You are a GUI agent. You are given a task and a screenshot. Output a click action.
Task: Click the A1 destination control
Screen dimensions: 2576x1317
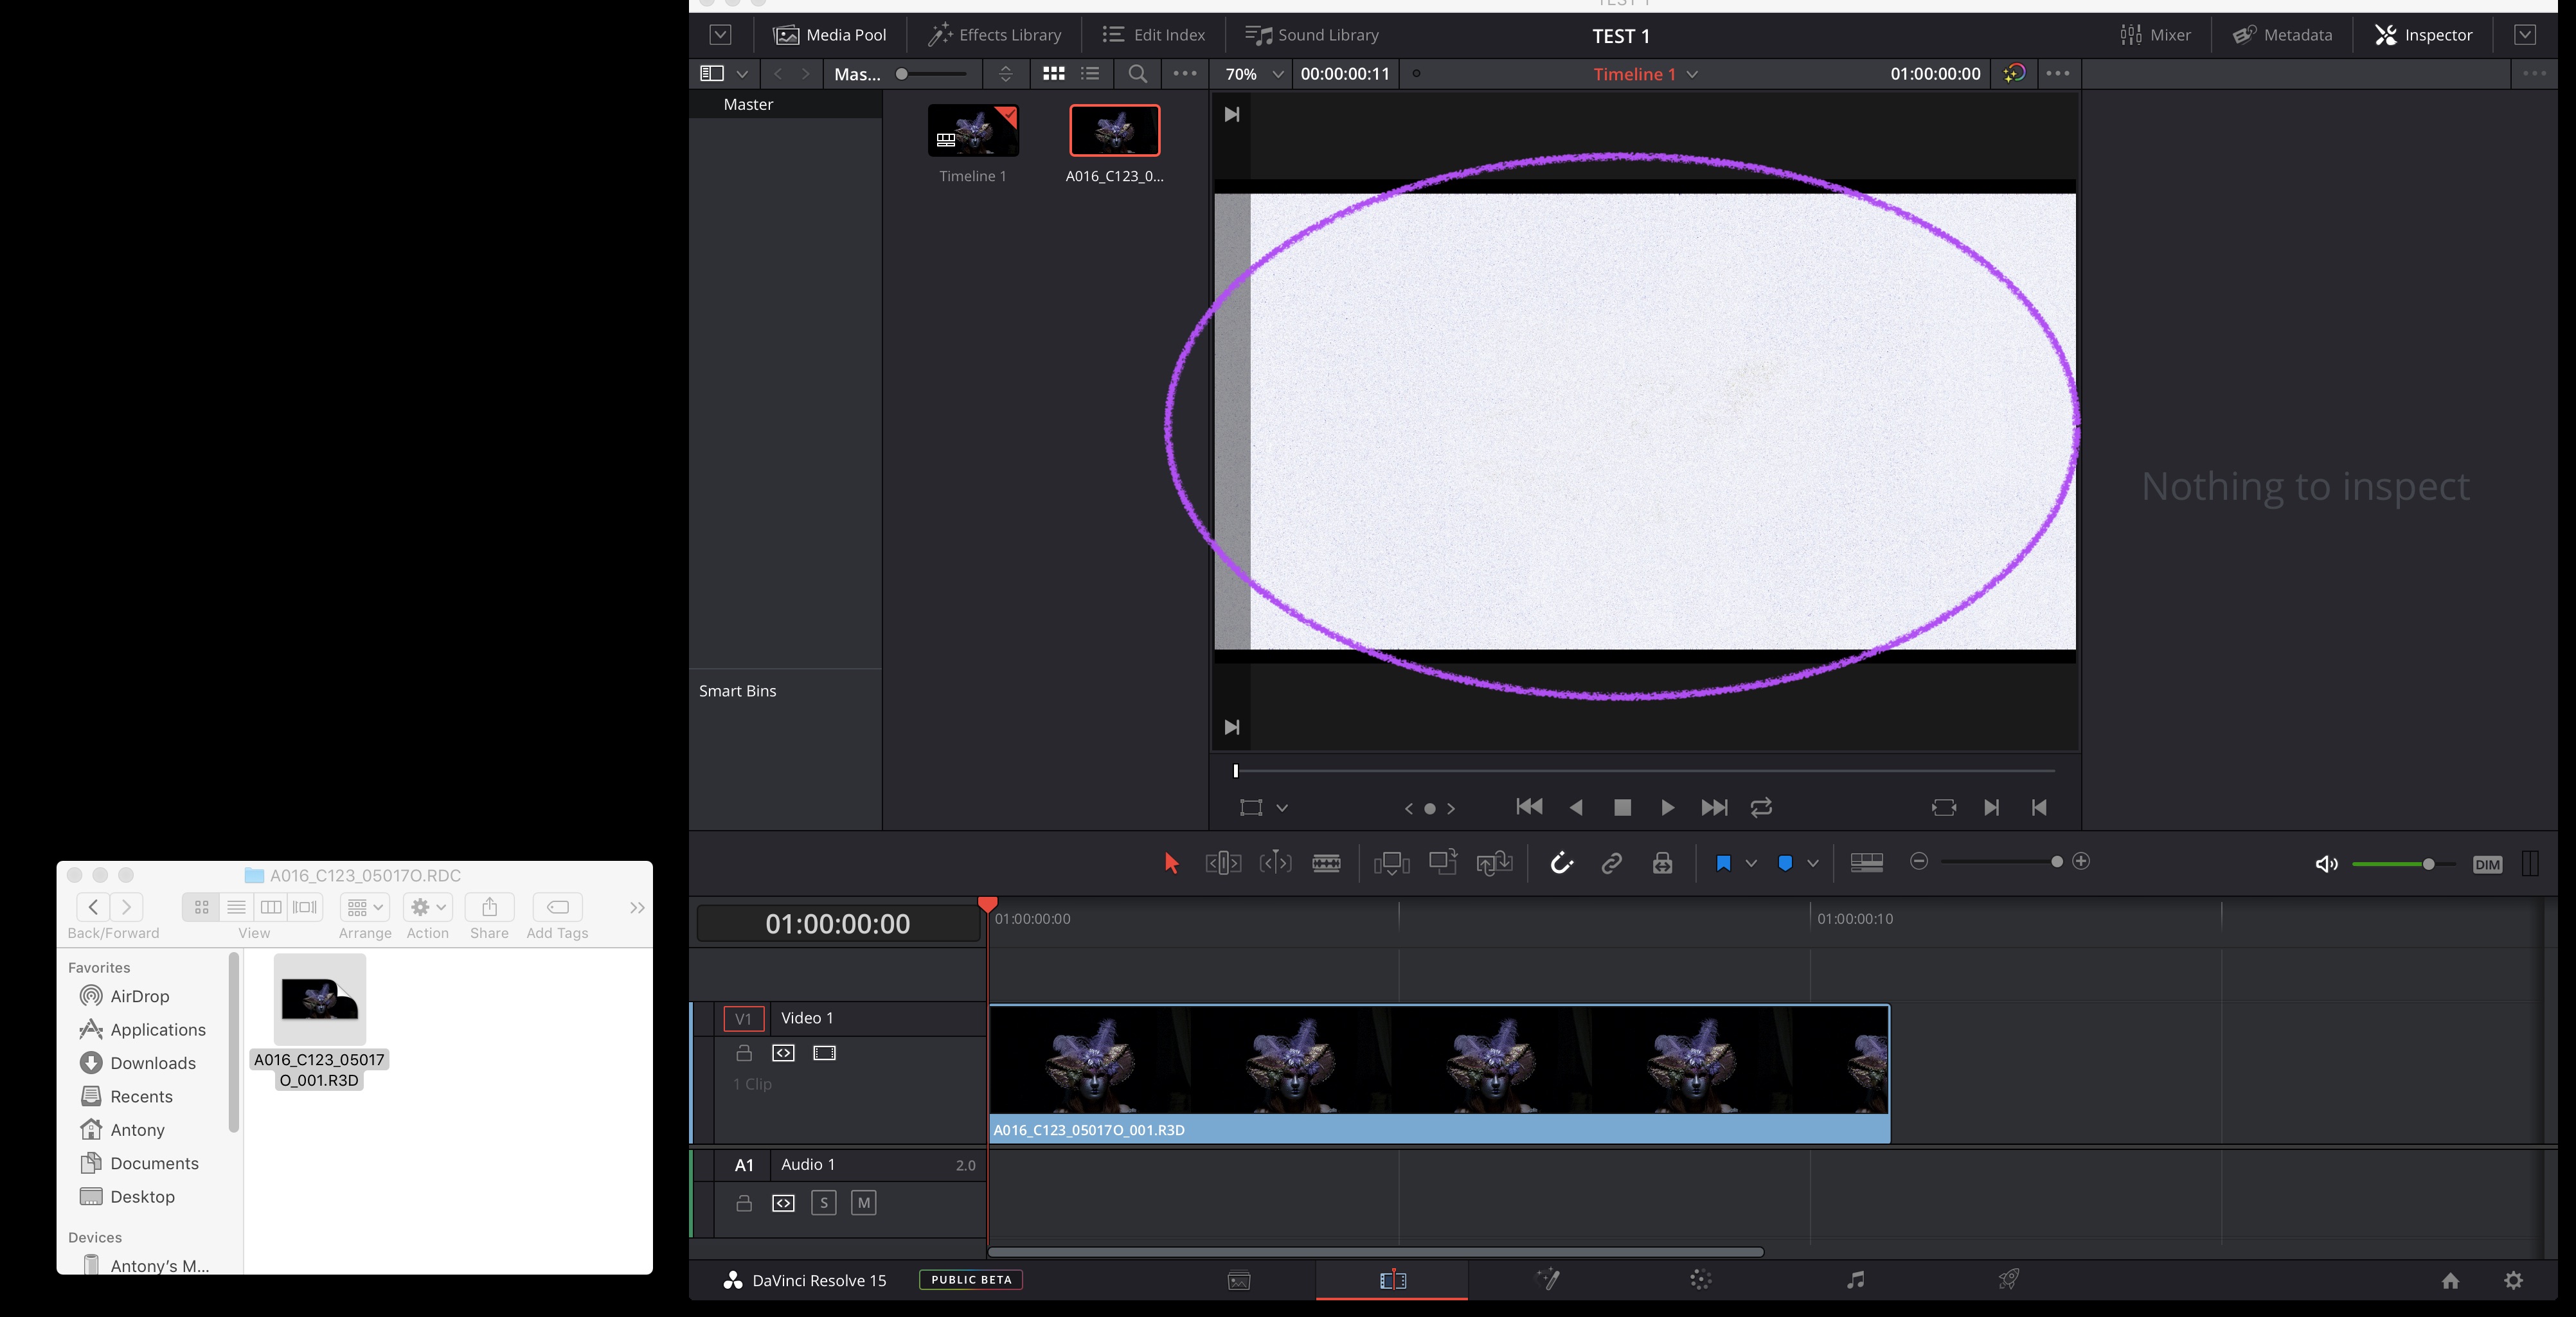(744, 1165)
